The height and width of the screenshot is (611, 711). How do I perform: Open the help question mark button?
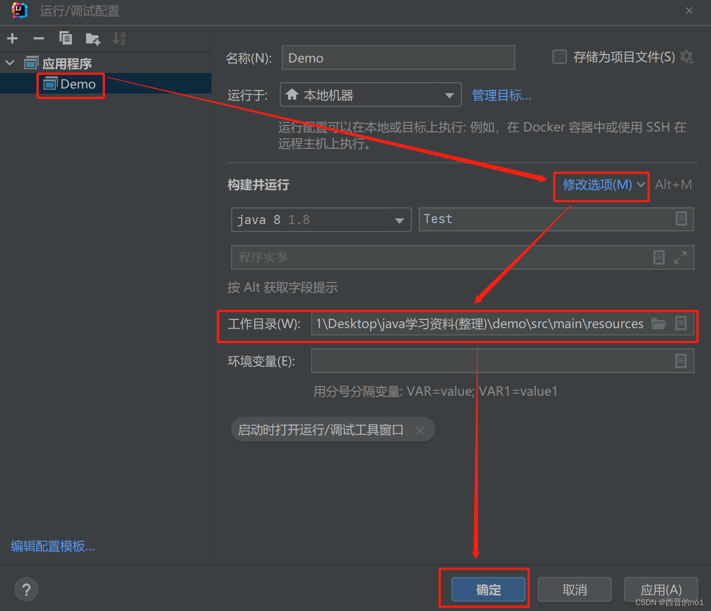[26, 590]
